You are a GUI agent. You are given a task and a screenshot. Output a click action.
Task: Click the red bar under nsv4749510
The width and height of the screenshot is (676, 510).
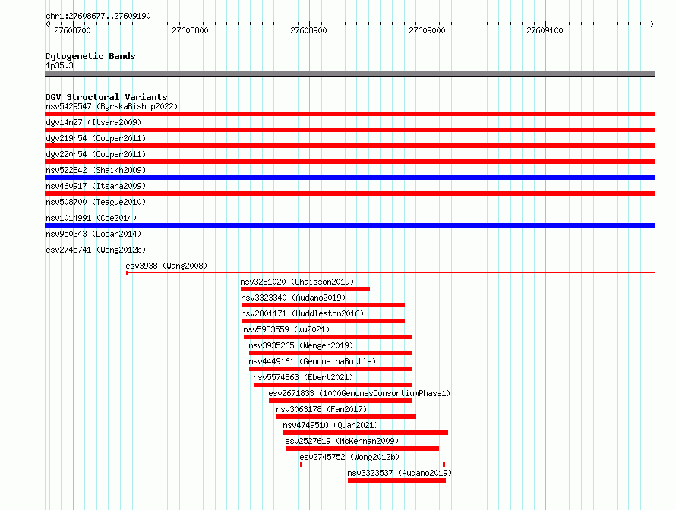(365, 433)
